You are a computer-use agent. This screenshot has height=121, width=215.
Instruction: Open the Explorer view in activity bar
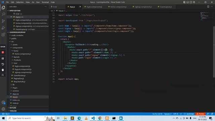click(3, 7)
